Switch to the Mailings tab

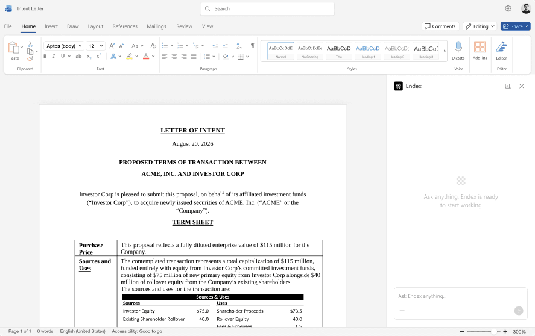[x=156, y=26]
